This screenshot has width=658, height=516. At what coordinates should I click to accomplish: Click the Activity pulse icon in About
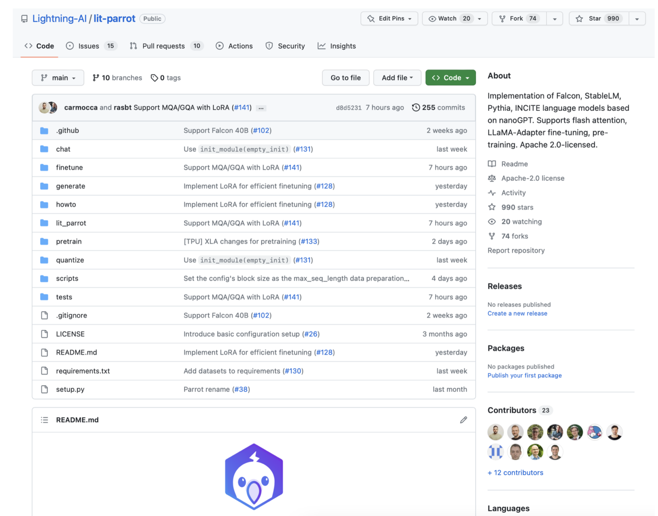pyautogui.click(x=492, y=193)
